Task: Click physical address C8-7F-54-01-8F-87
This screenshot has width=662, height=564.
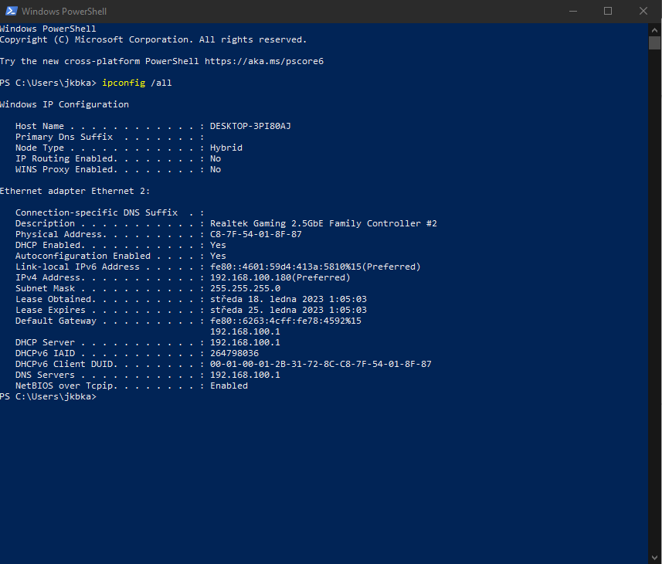Action: [x=256, y=234]
